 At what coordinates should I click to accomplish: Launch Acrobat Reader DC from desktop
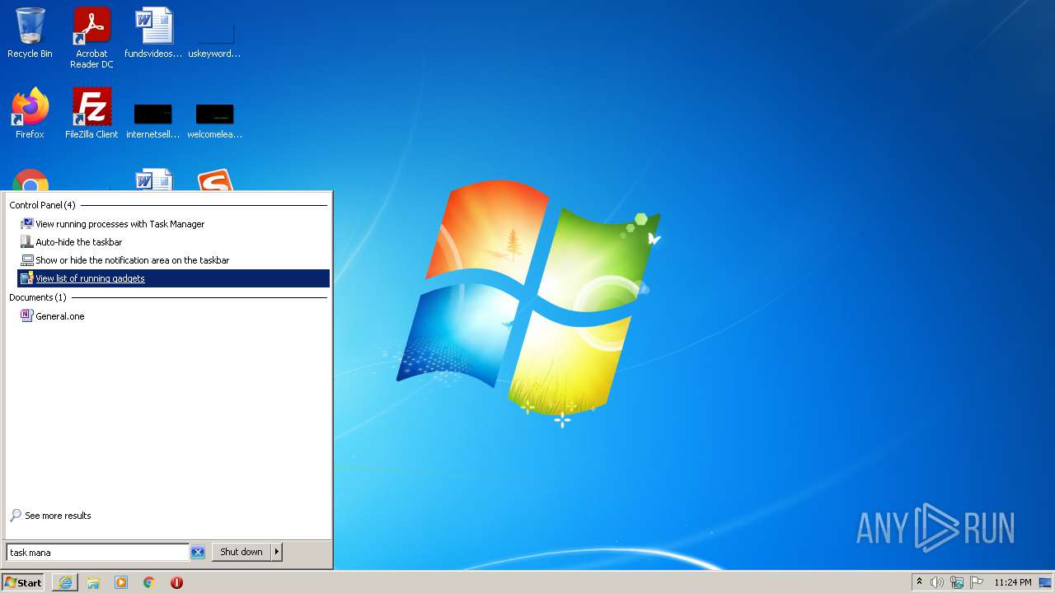coord(91,38)
